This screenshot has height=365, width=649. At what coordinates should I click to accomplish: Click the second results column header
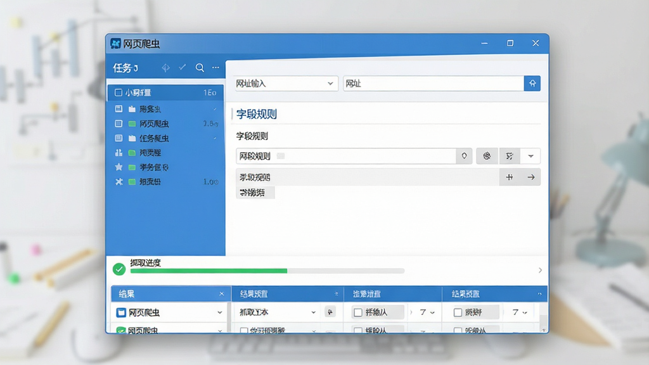(x=288, y=294)
